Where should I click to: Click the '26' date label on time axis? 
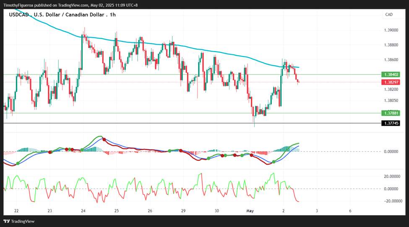click(x=150, y=211)
